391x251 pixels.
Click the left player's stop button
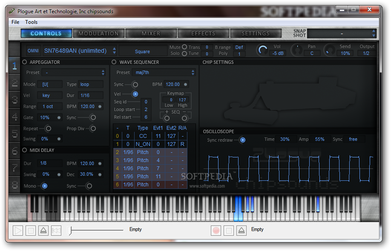pyautogui.click(x=31, y=231)
